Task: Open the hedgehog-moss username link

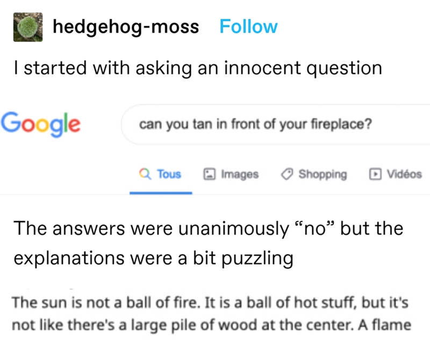Action: tap(126, 26)
